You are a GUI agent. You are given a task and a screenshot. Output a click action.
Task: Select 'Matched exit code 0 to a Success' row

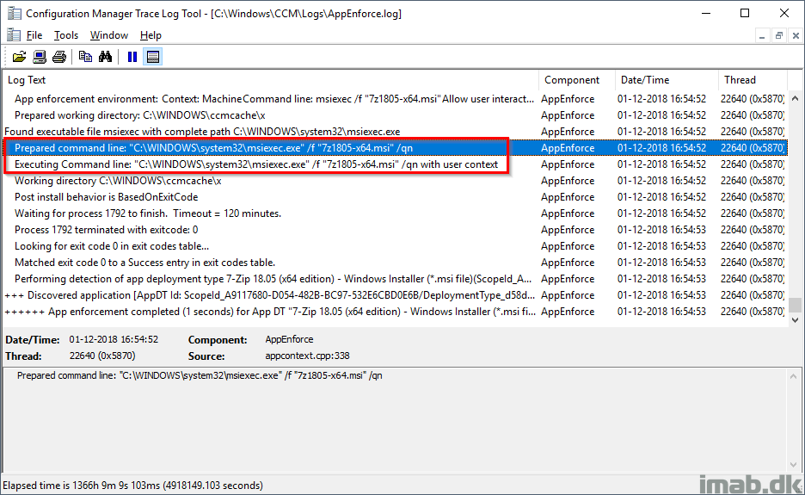point(395,263)
